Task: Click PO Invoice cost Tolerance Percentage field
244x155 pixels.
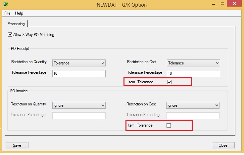Action: tap(193, 116)
